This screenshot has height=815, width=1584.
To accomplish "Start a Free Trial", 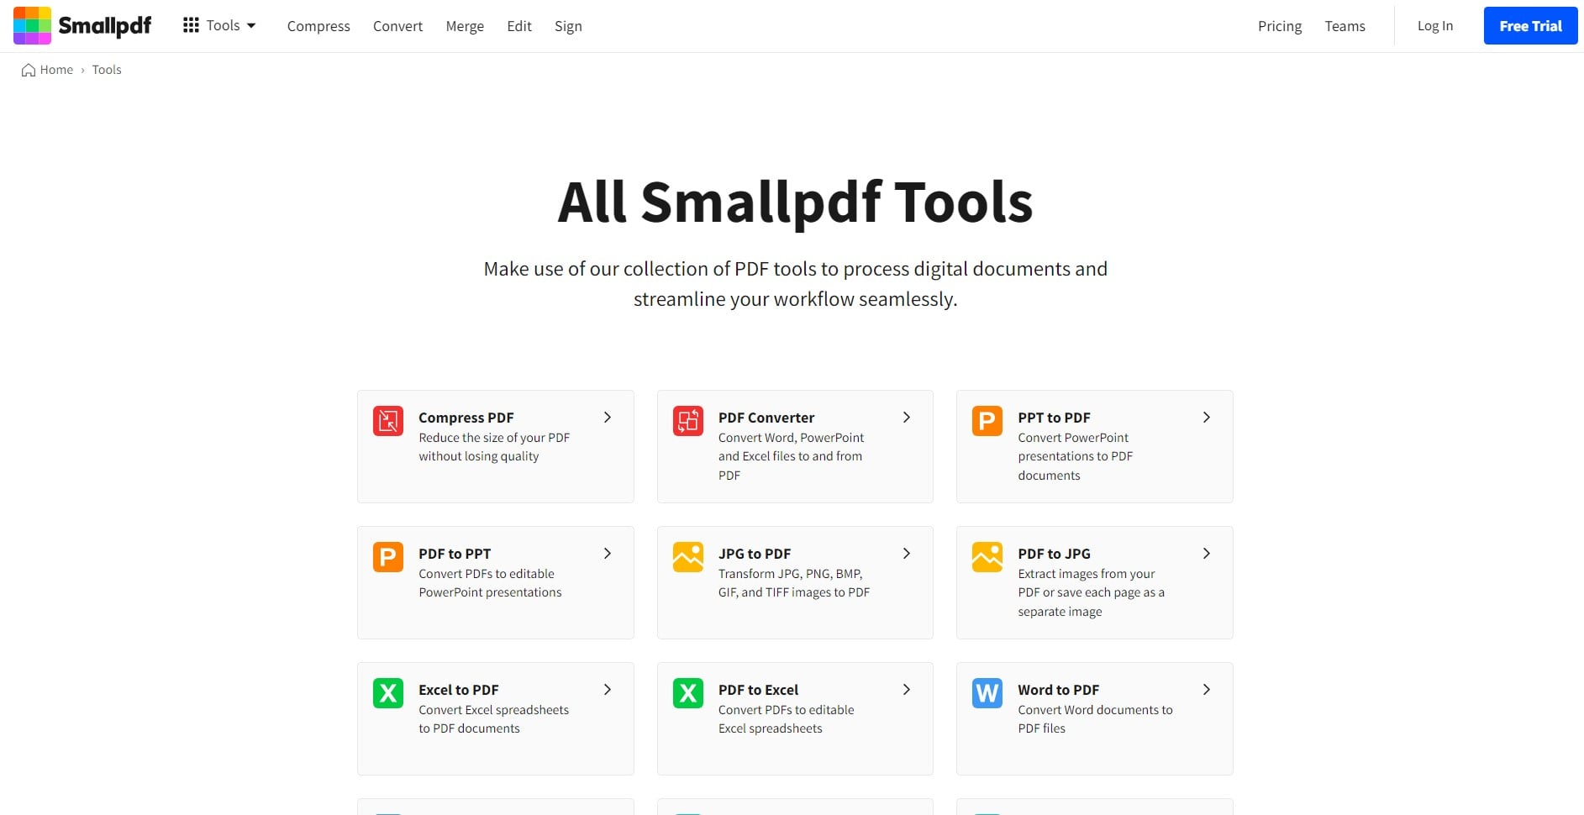I will pos(1529,25).
